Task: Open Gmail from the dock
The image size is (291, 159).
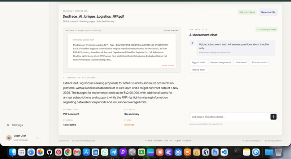Action: click(x=77, y=152)
